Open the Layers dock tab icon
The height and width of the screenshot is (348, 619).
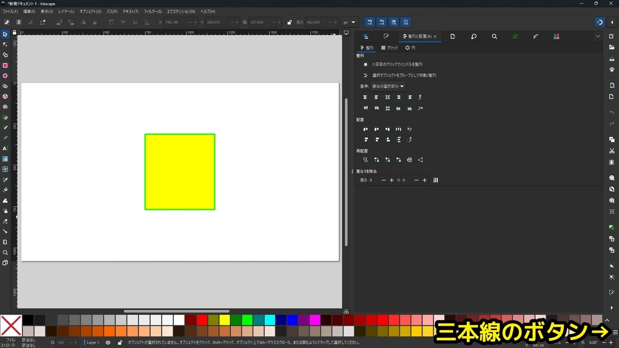[366, 37]
